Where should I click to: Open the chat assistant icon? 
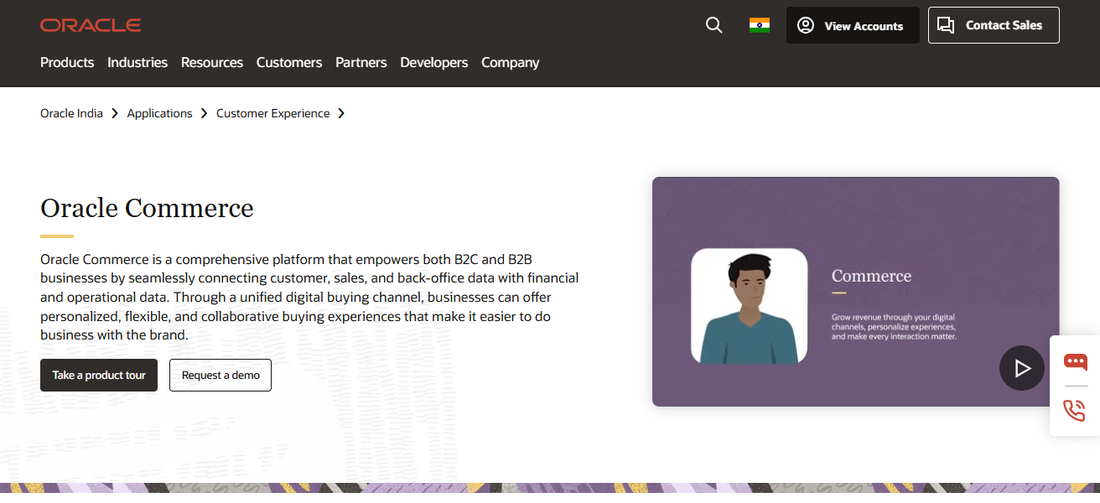coord(1074,363)
